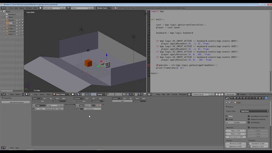Open text editor type selector icon
Viewport: 272px width, 153px height.
point(150,94)
